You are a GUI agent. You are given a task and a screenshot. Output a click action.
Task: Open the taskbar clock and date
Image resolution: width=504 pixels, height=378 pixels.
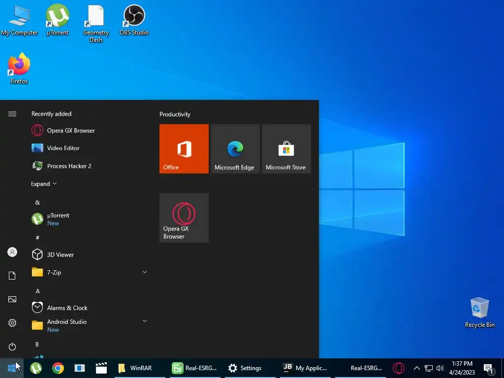[x=462, y=368]
